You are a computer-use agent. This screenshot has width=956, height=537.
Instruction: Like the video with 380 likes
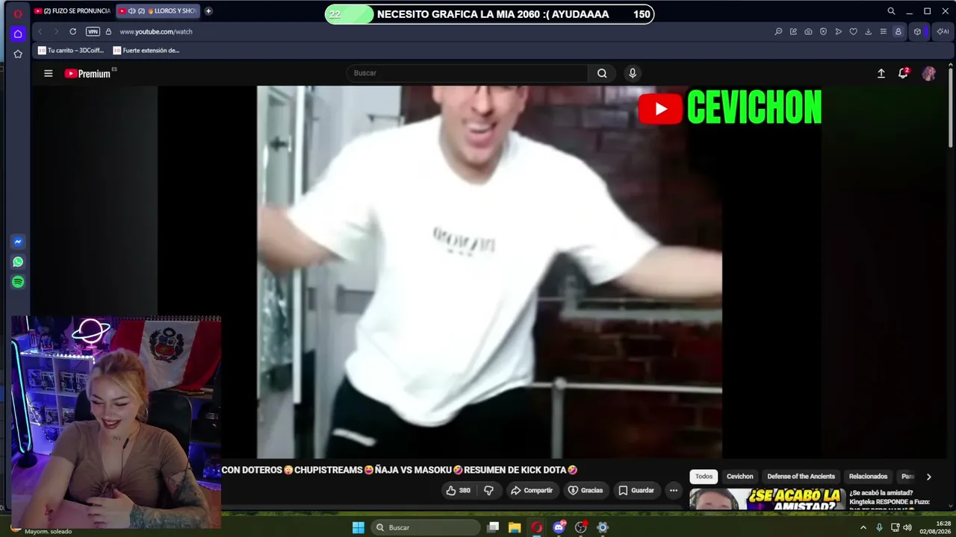tap(459, 490)
